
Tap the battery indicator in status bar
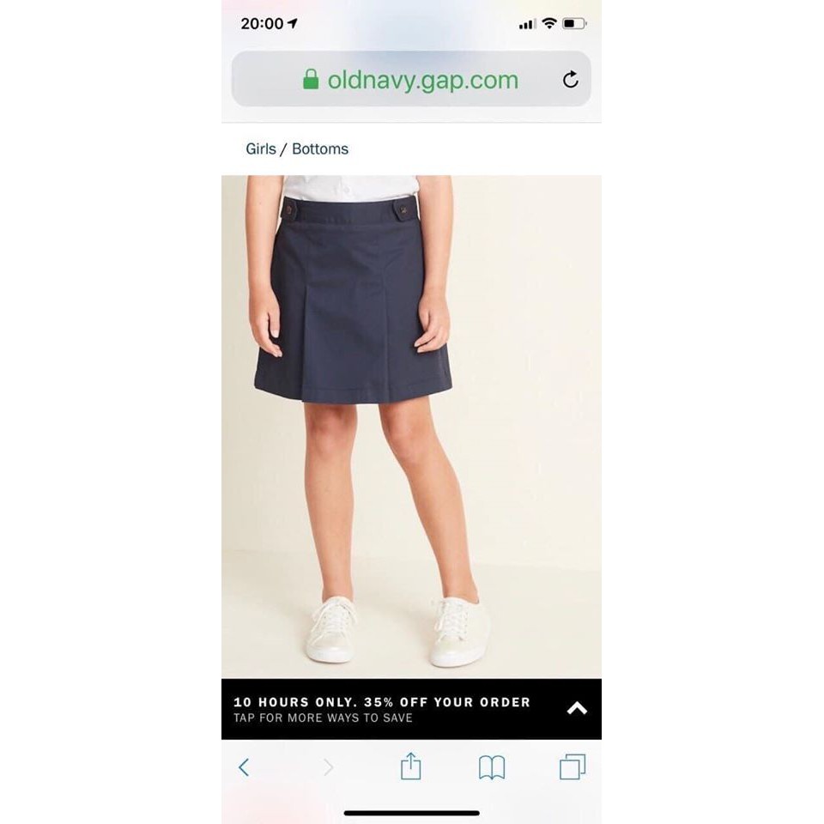[x=574, y=23]
